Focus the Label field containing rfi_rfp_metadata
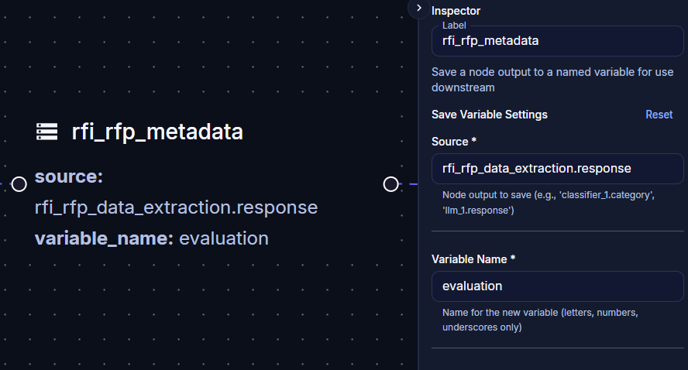The height and width of the screenshot is (370, 688). coord(557,41)
